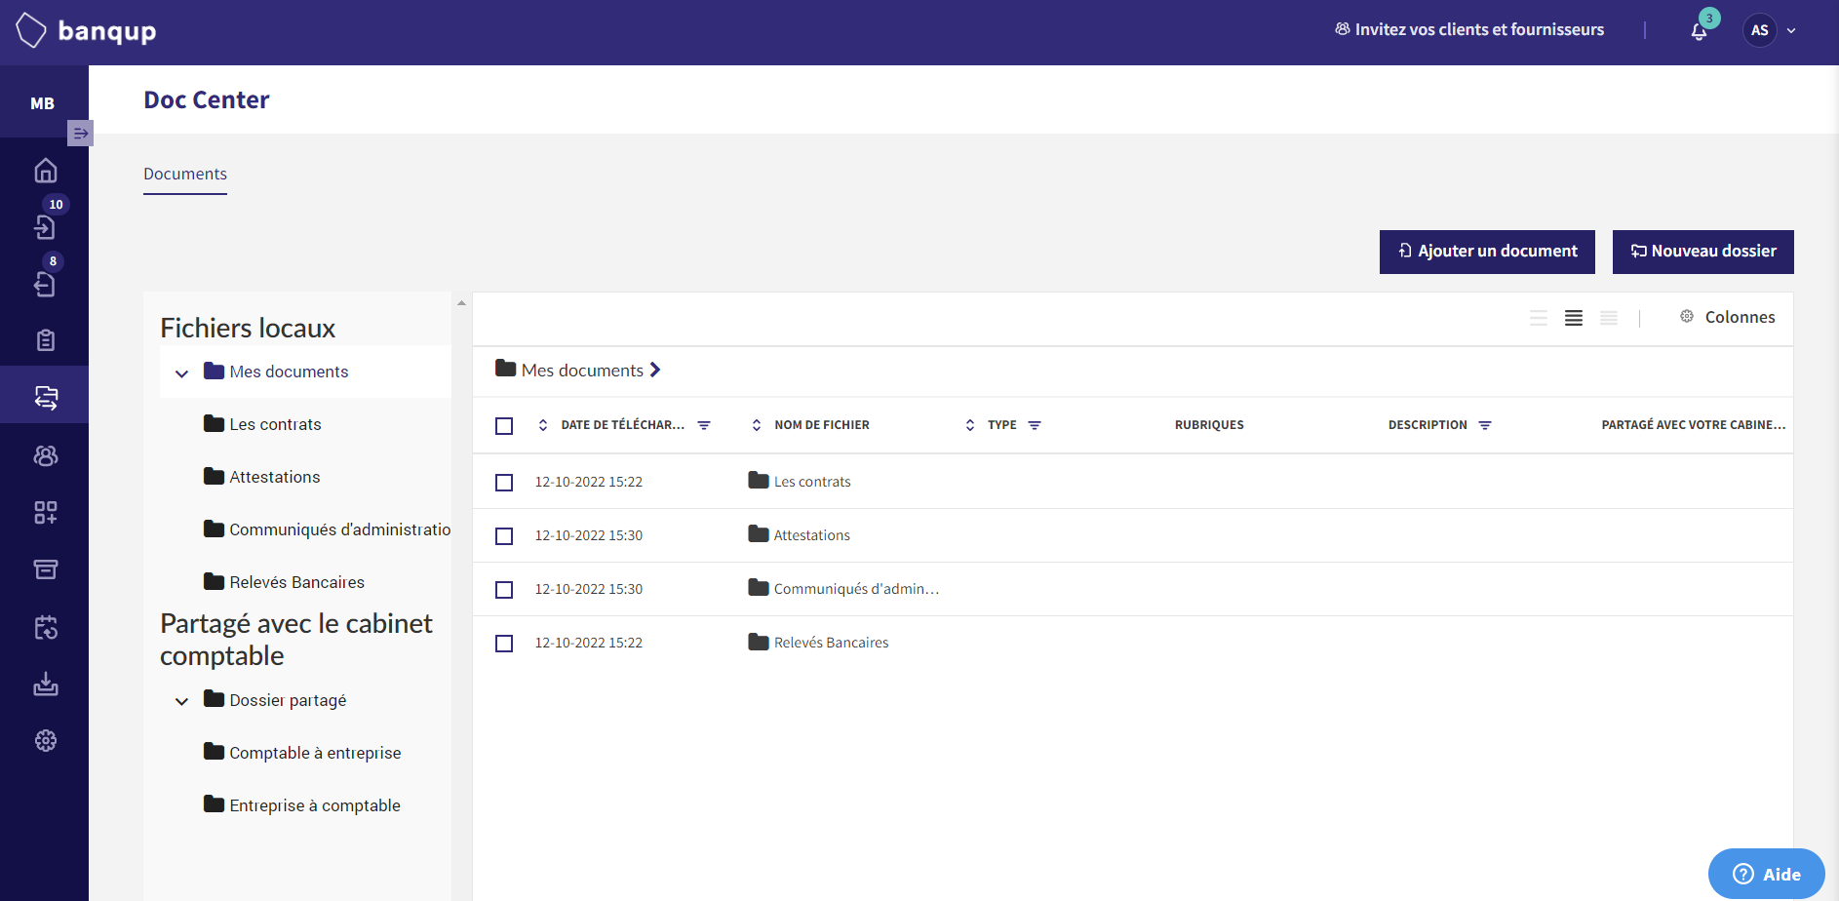This screenshot has height=901, width=1839.
Task: Expand the sidebar with the arrow toggle
Action: (81, 133)
